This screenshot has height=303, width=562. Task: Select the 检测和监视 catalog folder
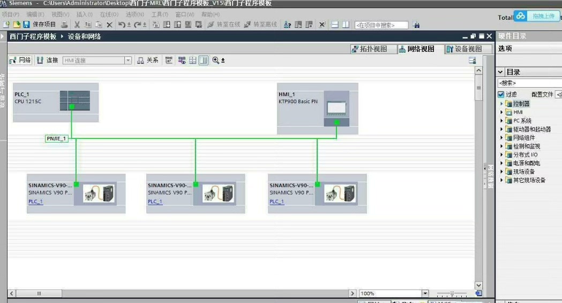(x=526, y=146)
